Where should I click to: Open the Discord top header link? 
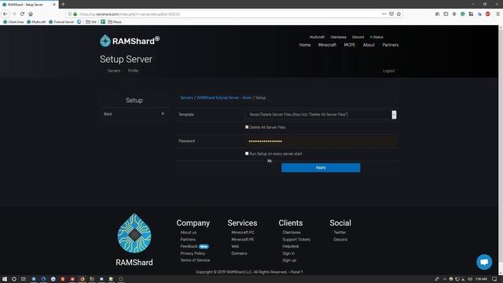coord(358,37)
